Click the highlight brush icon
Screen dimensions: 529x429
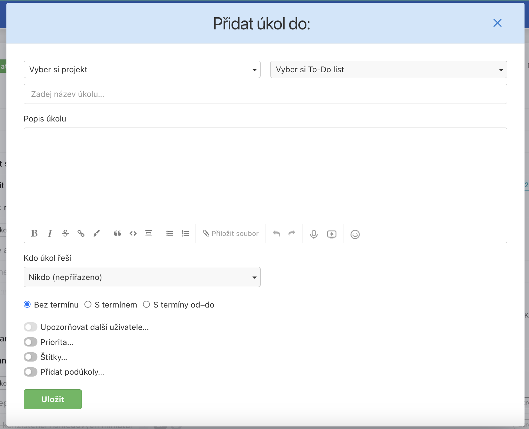(x=97, y=233)
